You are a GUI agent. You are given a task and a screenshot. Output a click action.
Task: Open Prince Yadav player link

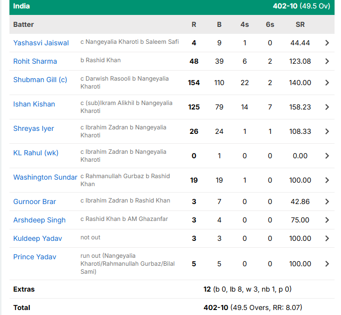pyautogui.click(x=35, y=257)
